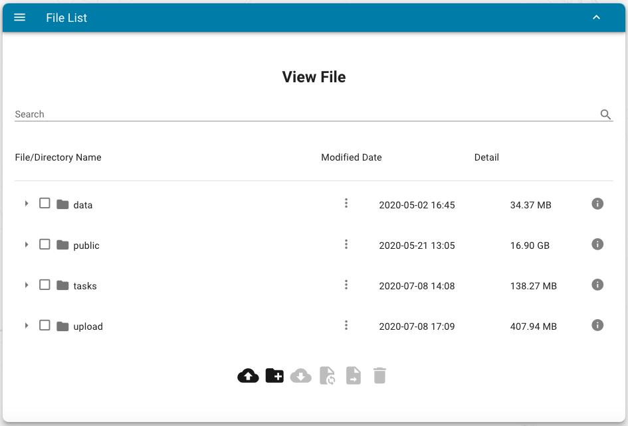This screenshot has width=628, height=426.
Task: Click the date 2020-05-02 16:45
Action: [417, 205]
